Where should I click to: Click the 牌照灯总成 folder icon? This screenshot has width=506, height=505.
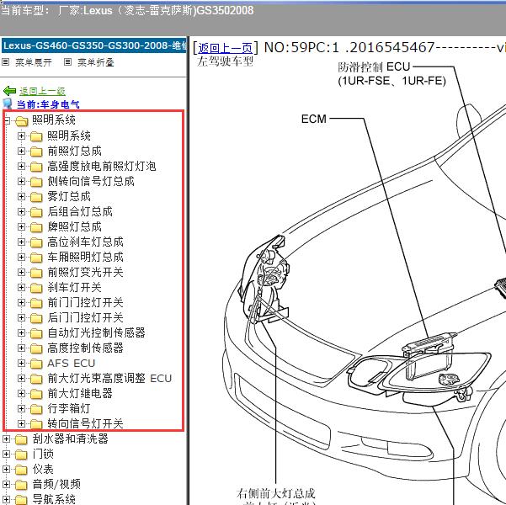click(x=36, y=227)
